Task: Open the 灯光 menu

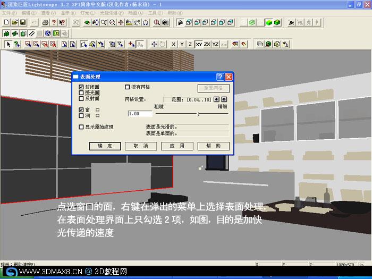Action: click(88, 13)
